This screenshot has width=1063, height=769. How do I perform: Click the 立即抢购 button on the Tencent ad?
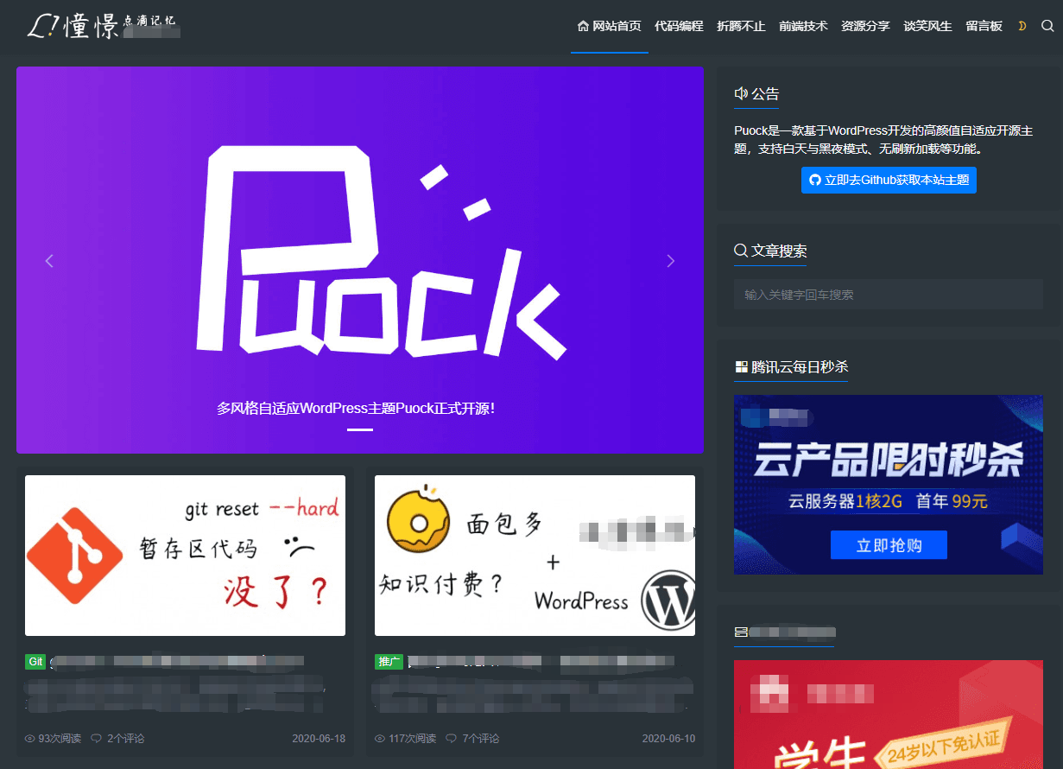[889, 545]
